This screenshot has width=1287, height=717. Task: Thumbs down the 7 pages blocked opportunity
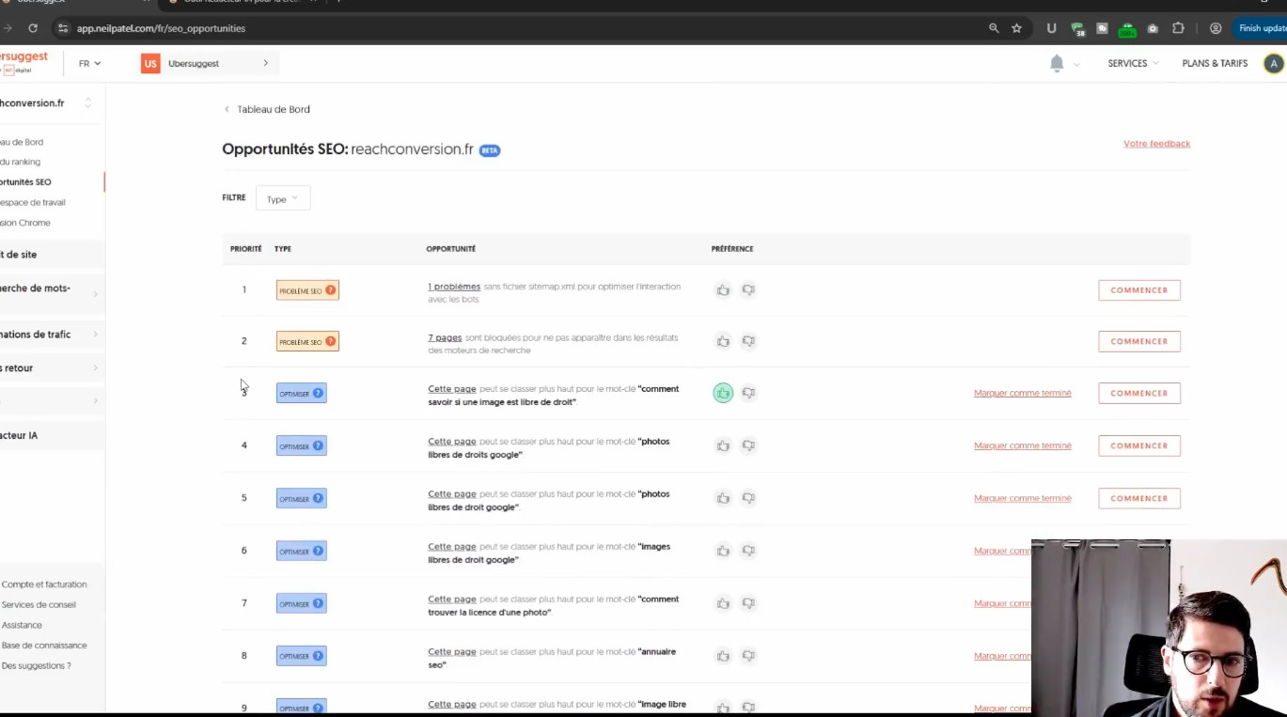pos(748,341)
